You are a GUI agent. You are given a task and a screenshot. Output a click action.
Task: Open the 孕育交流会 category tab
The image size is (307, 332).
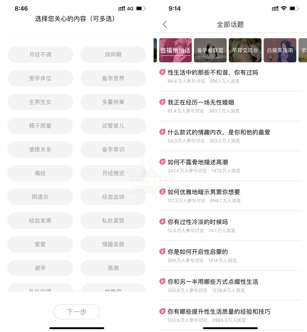pyautogui.click(x=245, y=50)
